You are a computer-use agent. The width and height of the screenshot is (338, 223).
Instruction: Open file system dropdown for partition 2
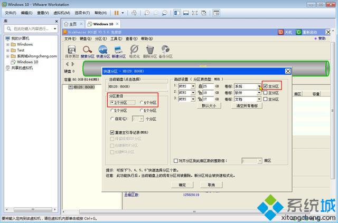tap(193, 93)
